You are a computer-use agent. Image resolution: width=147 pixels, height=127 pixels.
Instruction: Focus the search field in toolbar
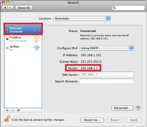(128, 8)
